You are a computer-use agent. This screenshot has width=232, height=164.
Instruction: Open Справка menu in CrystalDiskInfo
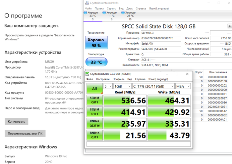[x=141, y=8]
